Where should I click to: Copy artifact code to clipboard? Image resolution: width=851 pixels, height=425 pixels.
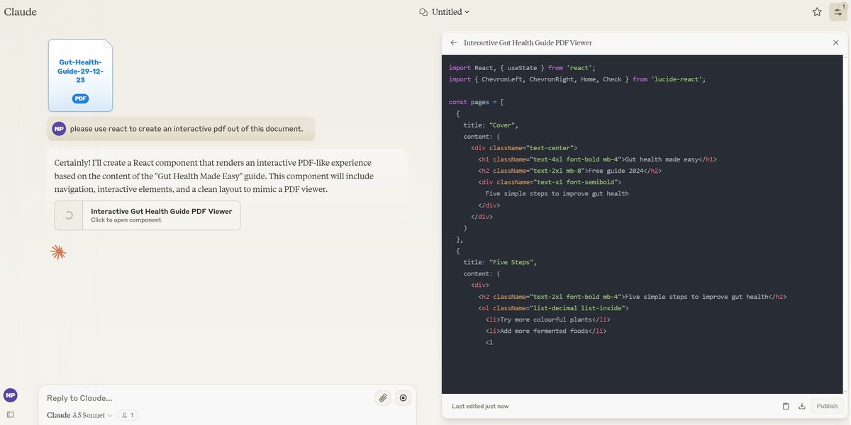point(786,406)
